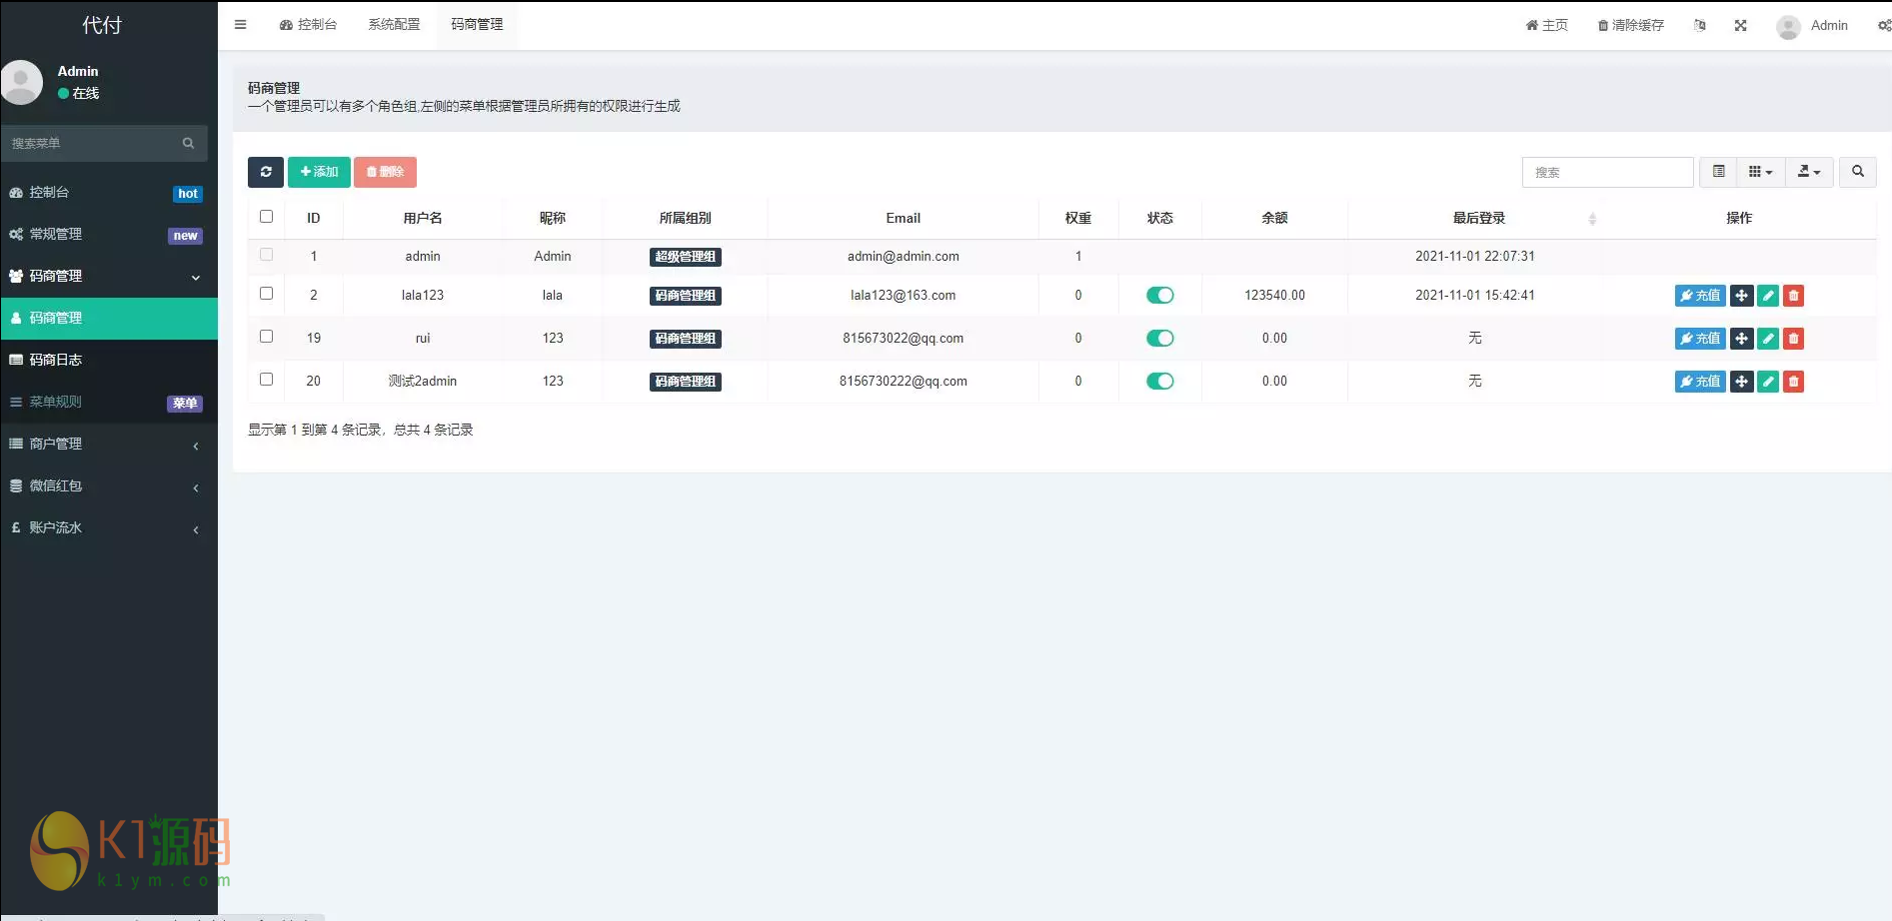Toggle status switch for 测试2admin
Viewport: 1892px width, 921px height.
[x=1159, y=382]
